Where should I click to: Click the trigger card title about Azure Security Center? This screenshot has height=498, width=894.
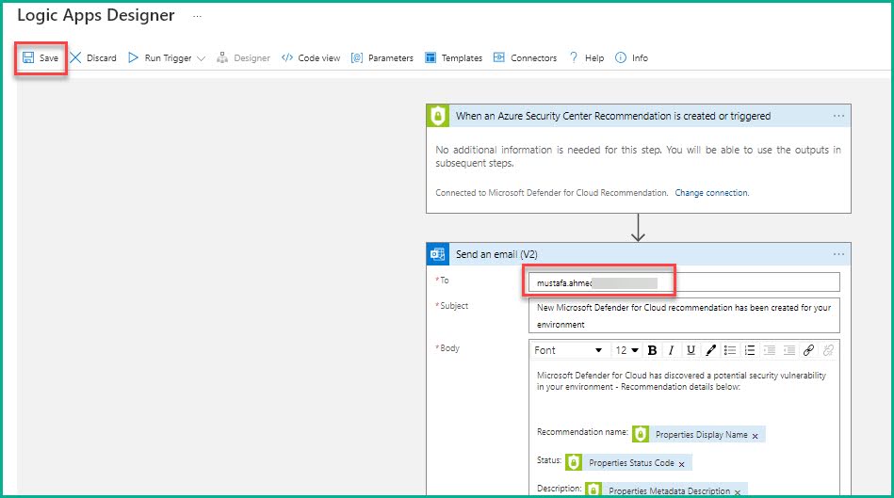613,116
